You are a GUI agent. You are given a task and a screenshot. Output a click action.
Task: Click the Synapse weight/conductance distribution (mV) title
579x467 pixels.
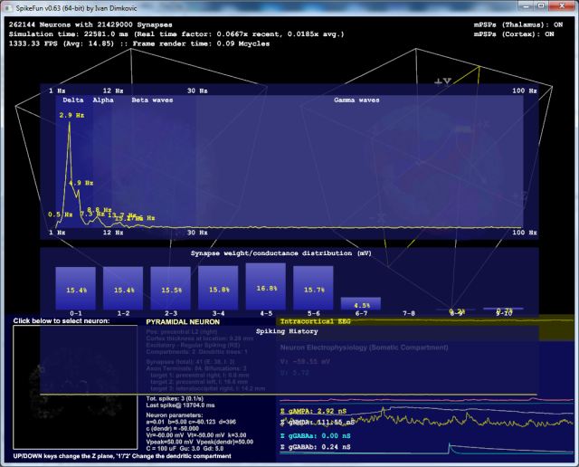[x=281, y=253]
